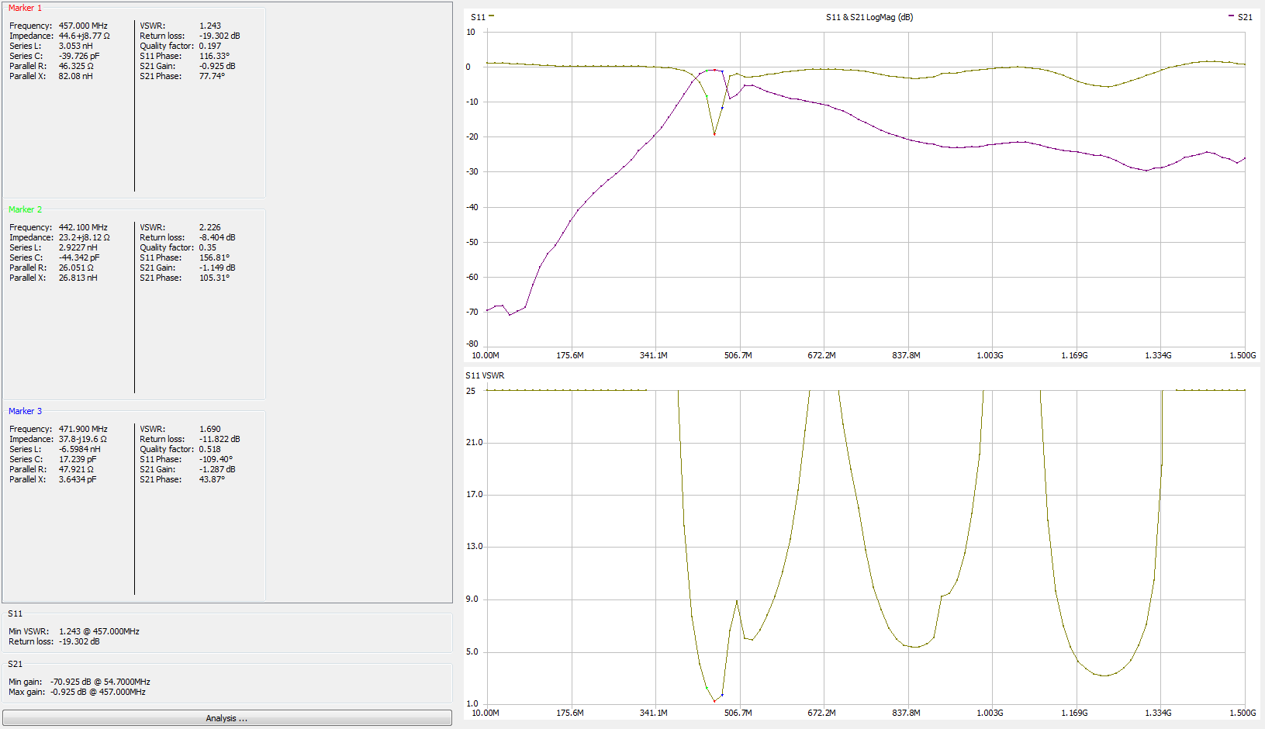Click 506.7M x-axis label on LogMag chart
1265x729 pixels.
coord(738,355)
